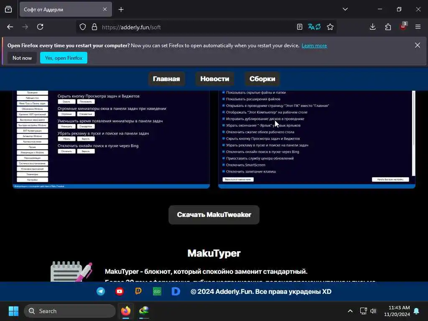Open a new browser tab

(121, 10)
